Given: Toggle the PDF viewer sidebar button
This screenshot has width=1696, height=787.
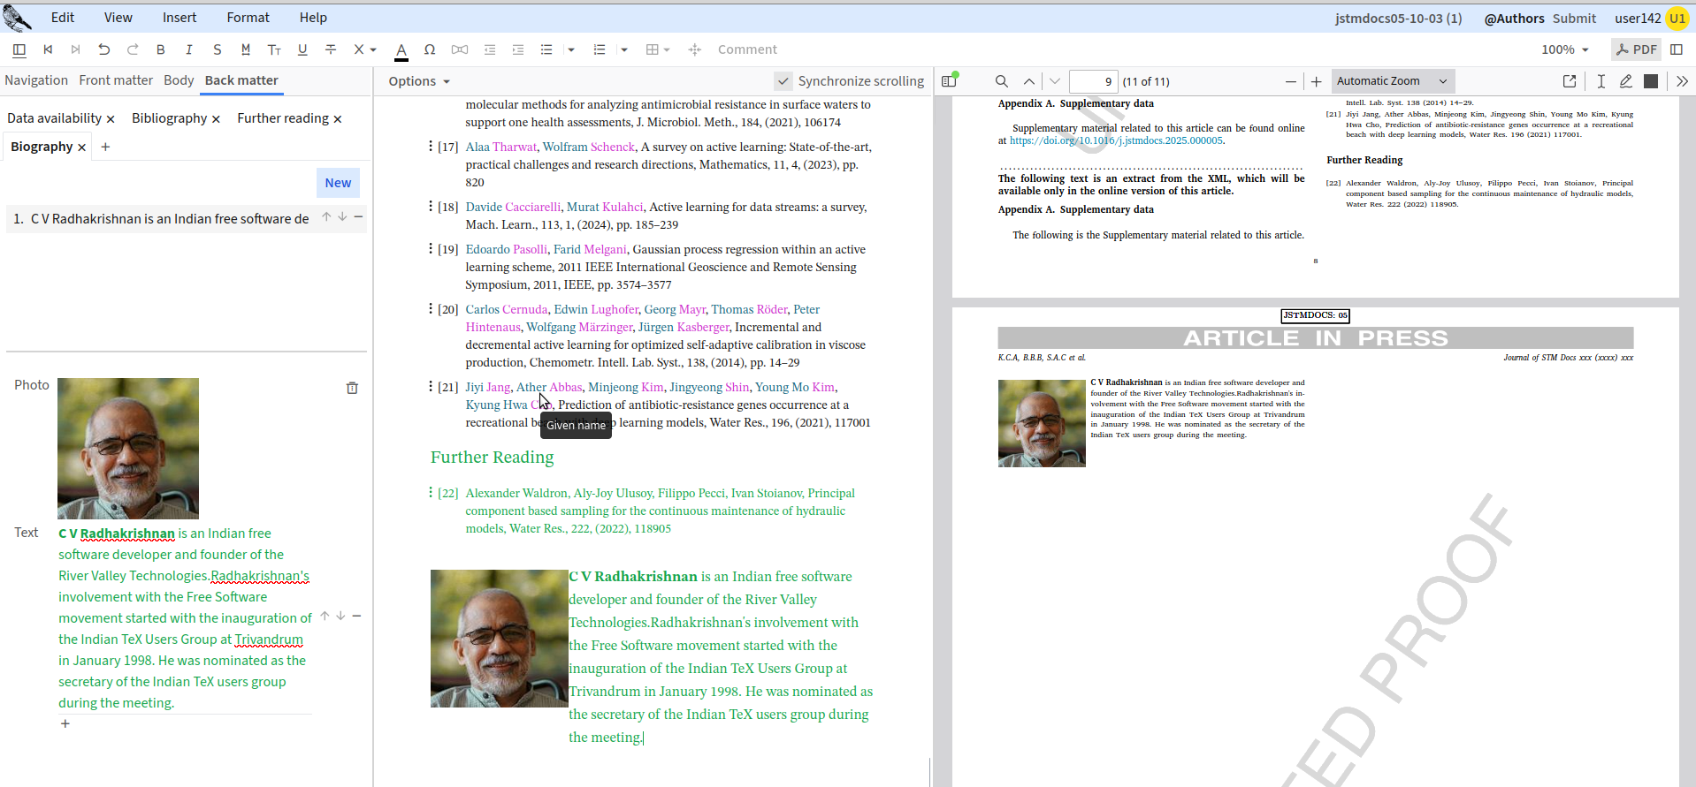Looking at the screenshot, I should coord(950,81).
